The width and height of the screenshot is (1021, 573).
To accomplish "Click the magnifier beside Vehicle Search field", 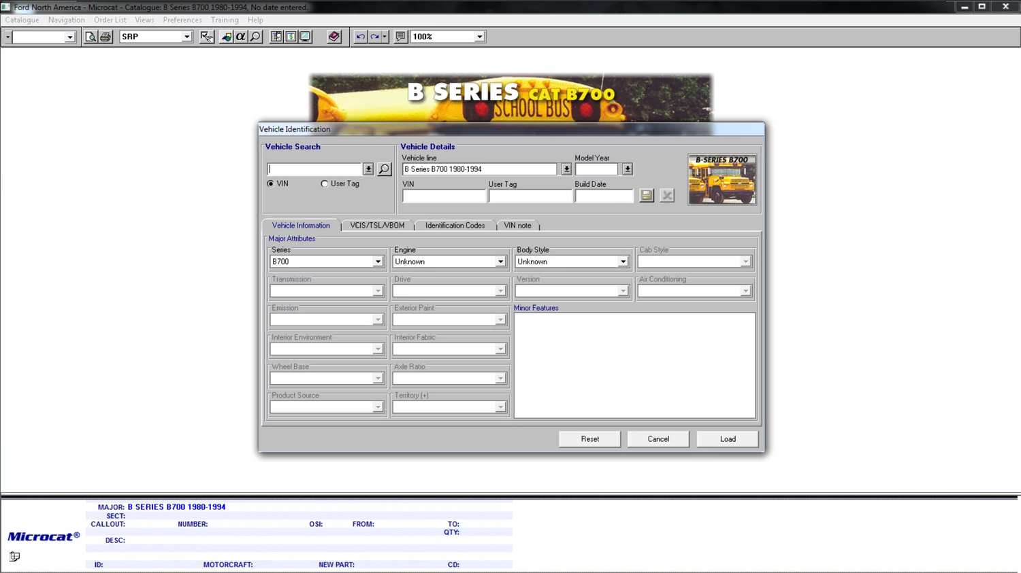I will [x=385, y=169].
